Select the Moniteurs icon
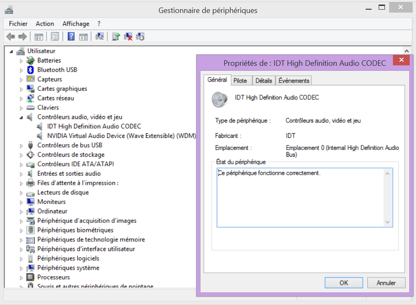The width and height of the screenshot is (416, 305). (x=31, y=202)
